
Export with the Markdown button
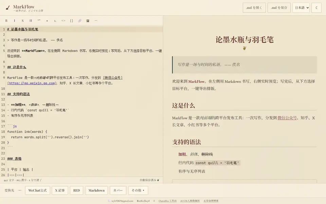(96, 190)
